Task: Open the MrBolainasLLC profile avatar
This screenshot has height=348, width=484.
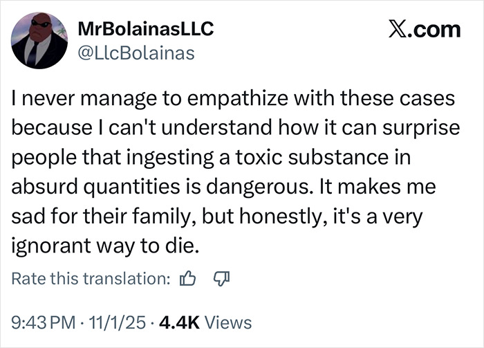Action: pyautogui.click(x=39, y=40)
